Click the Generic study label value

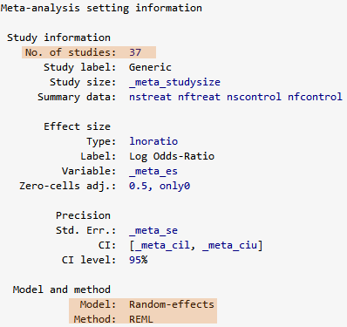(x=150, y=67)
